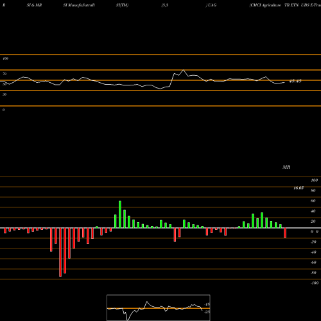
Task: Click the RSI axis label 70
Action: [x=4, y=74]
